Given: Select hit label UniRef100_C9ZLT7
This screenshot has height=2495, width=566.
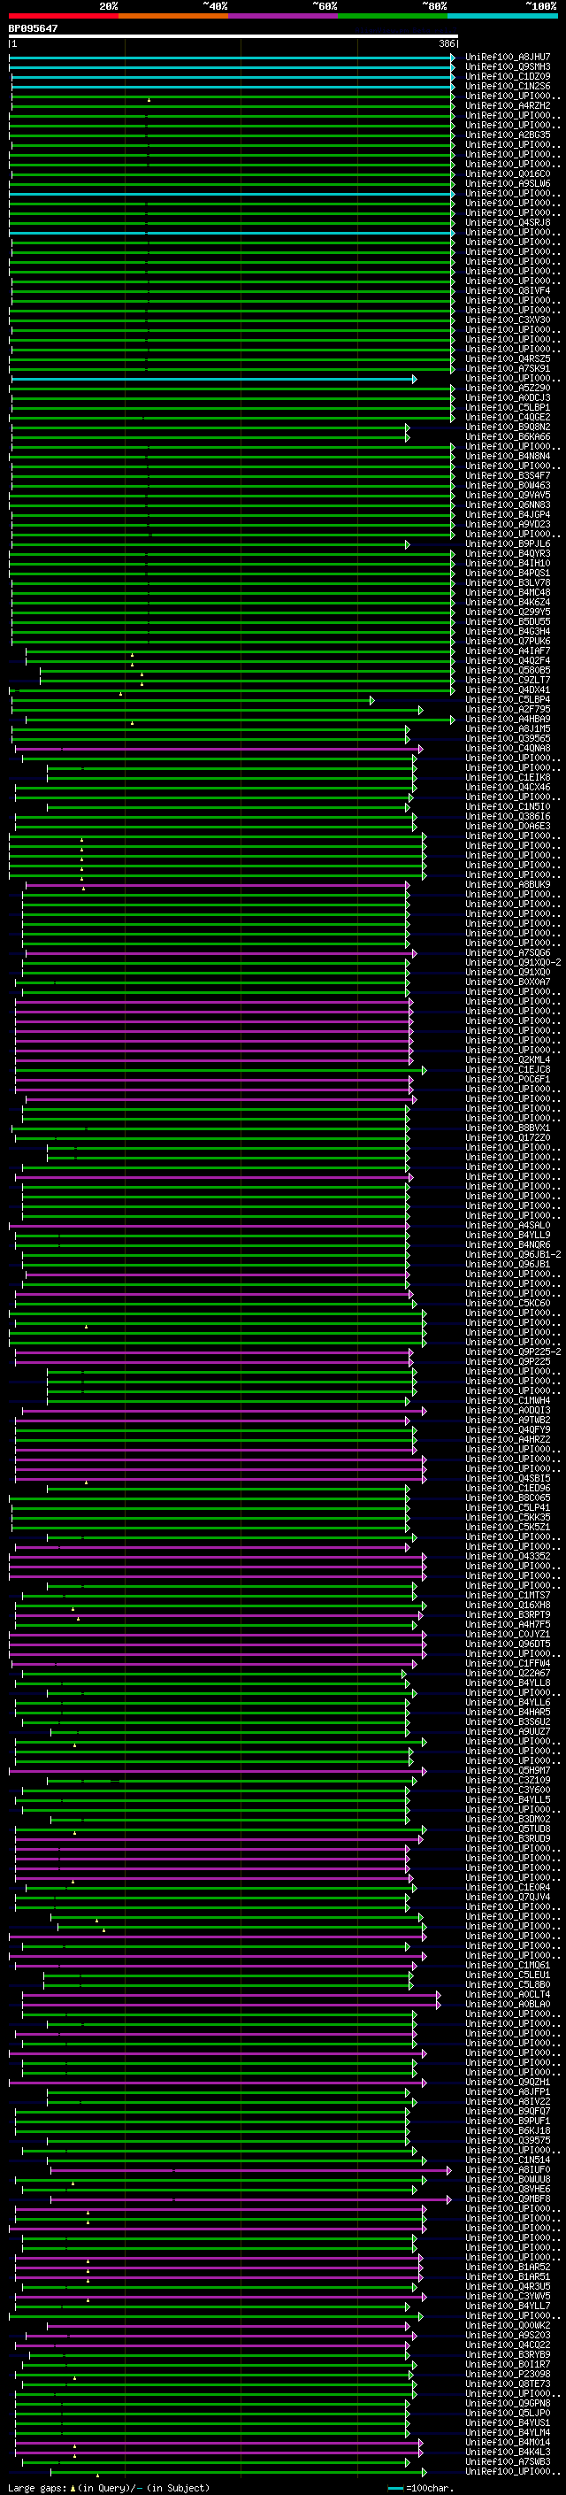Looking at the screenshot, I should click(x=508, y=680).
